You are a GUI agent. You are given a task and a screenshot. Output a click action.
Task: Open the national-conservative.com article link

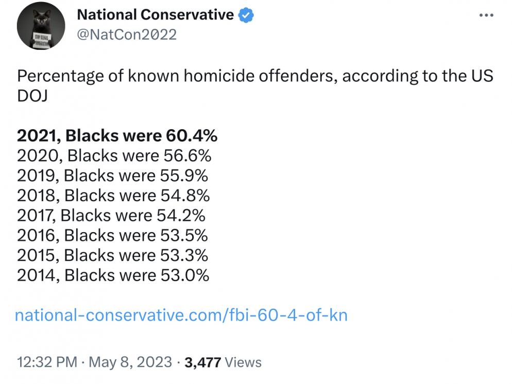pyautogui.click(x=181, y=315)
